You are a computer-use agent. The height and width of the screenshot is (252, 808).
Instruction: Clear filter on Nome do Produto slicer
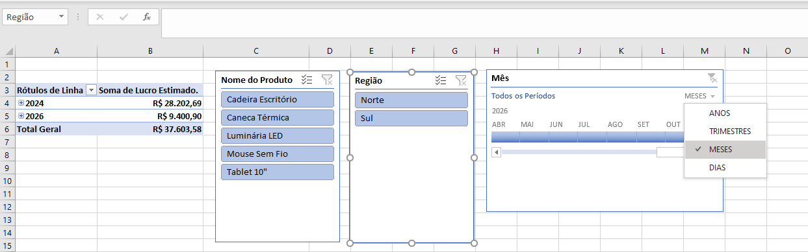point(327,80)
